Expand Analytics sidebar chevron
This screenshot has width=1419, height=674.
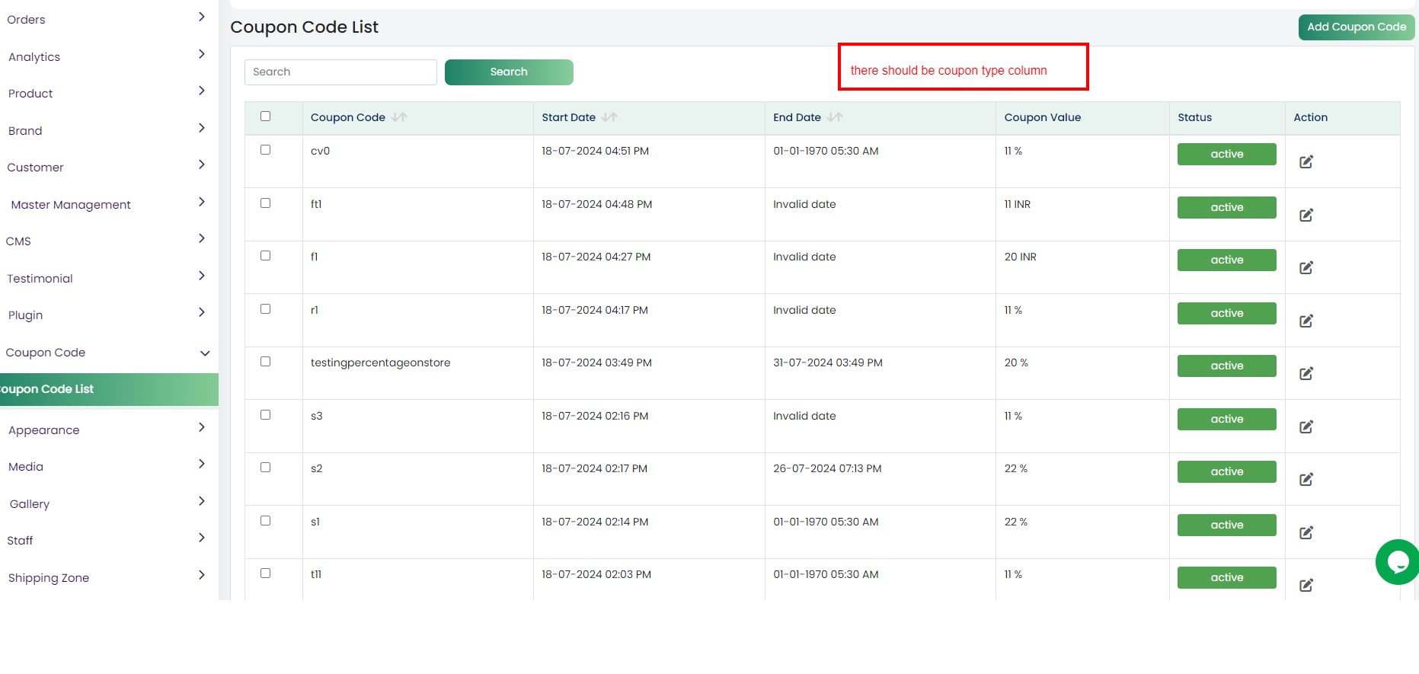coord(201,54)
